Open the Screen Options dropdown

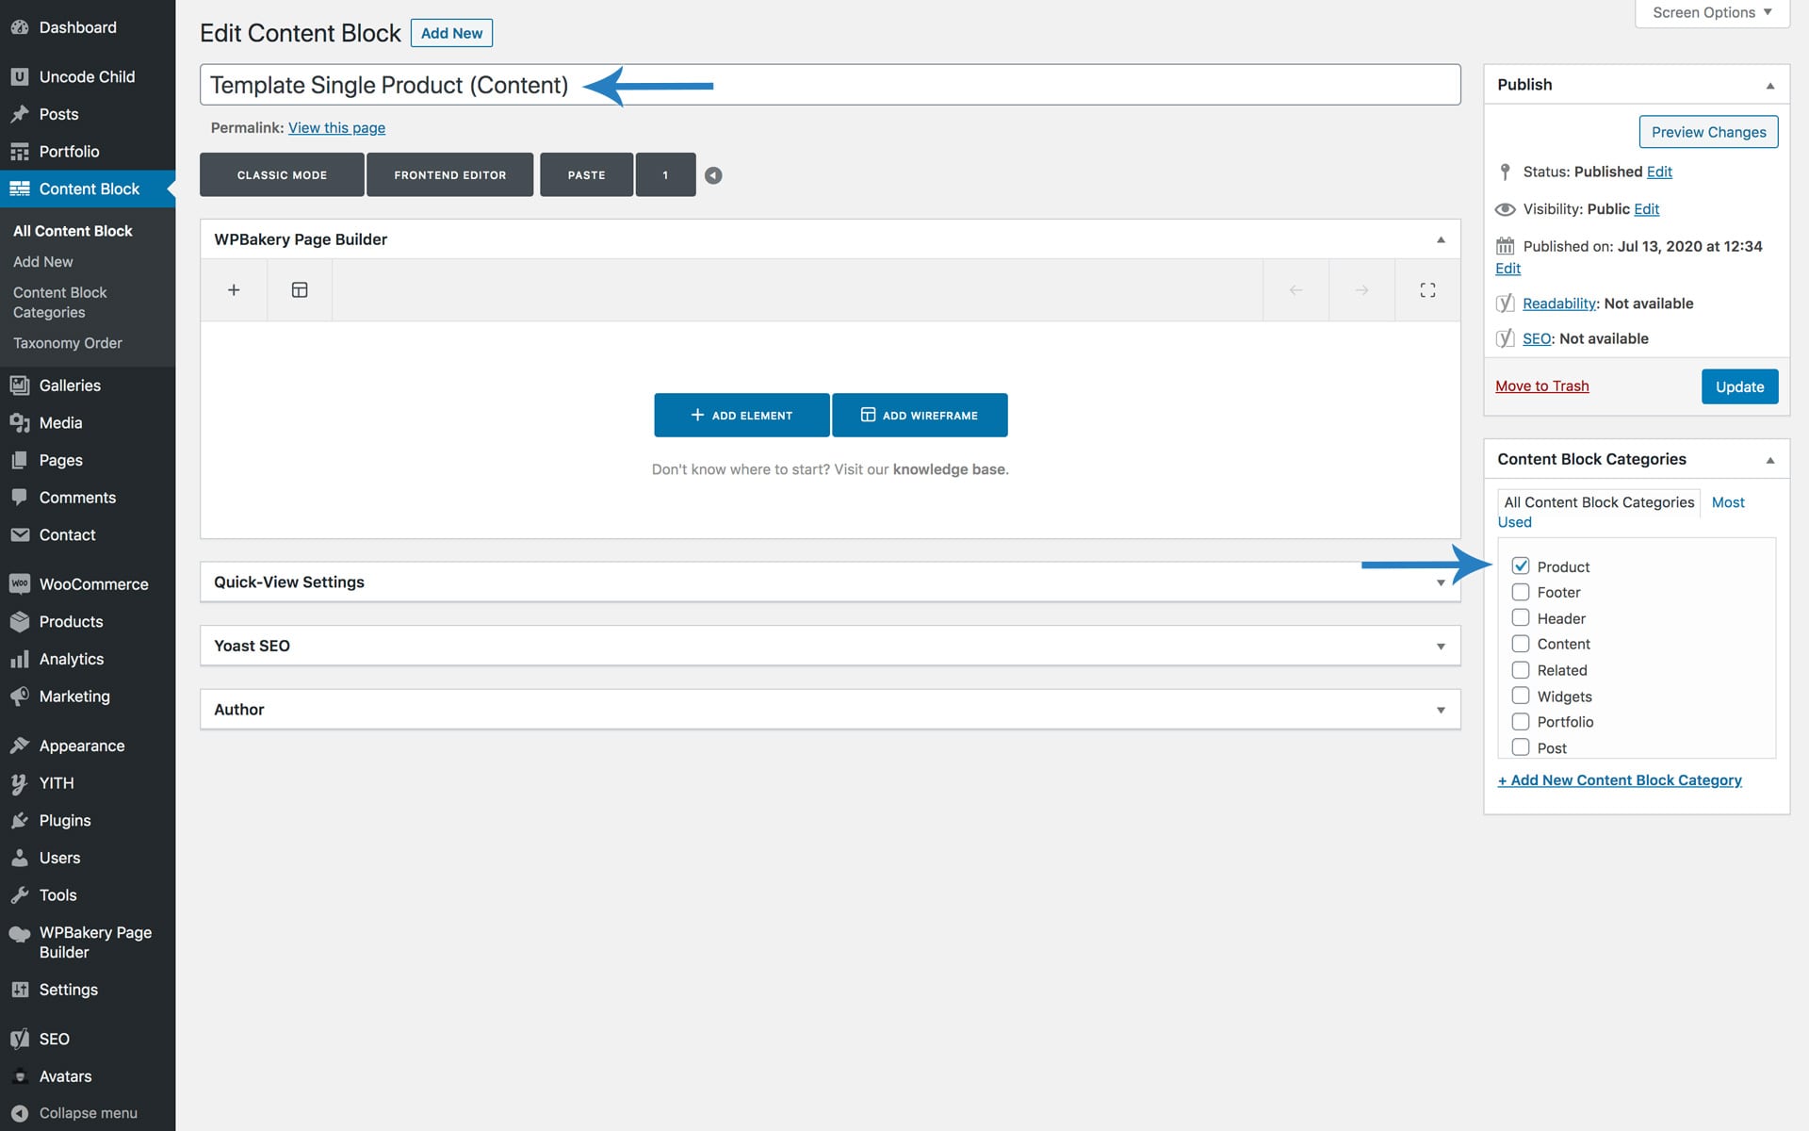tap(1711, 13)
